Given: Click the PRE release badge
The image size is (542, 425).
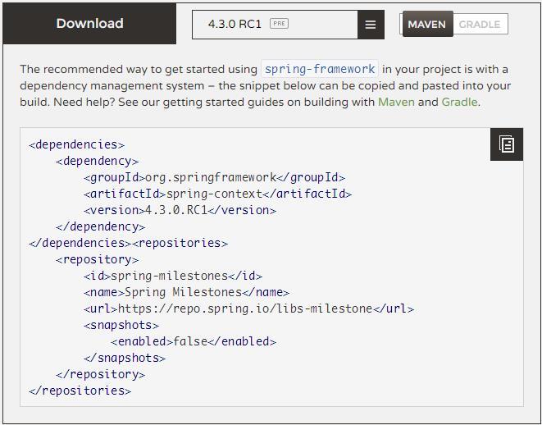Looking at the screenshot, I should tap(279, 24).
